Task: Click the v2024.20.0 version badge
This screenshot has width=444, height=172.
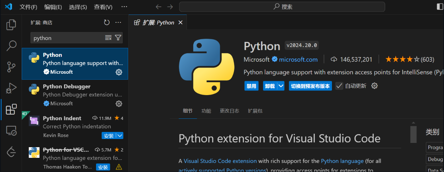Action: coord(302,45)
